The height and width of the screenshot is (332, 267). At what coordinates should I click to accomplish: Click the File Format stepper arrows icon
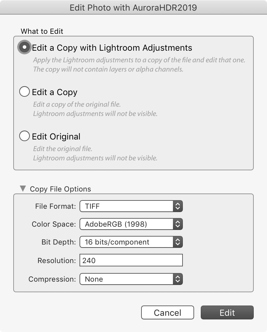178,206
